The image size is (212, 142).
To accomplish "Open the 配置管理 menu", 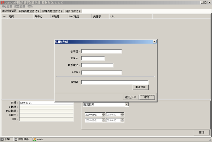I will point(19,7).
